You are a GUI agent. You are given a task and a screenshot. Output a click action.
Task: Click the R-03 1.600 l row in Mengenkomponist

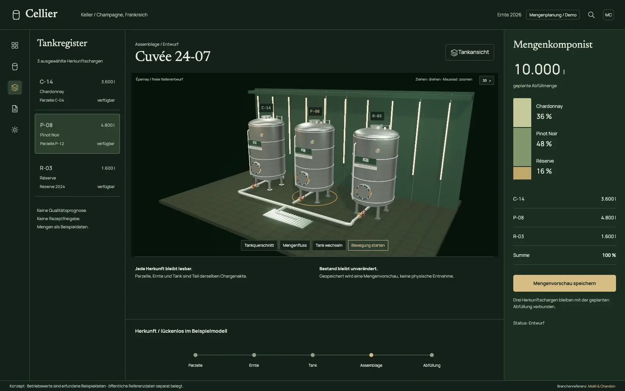coord(564,237)
